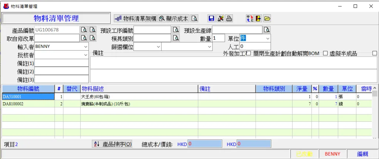The width and height of the screenshot is (379, 159).
Task: Open the 單位 unit dropdown
Action: (x=267, y=38)
